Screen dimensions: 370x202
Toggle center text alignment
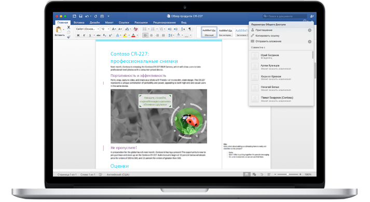[151, 35]
